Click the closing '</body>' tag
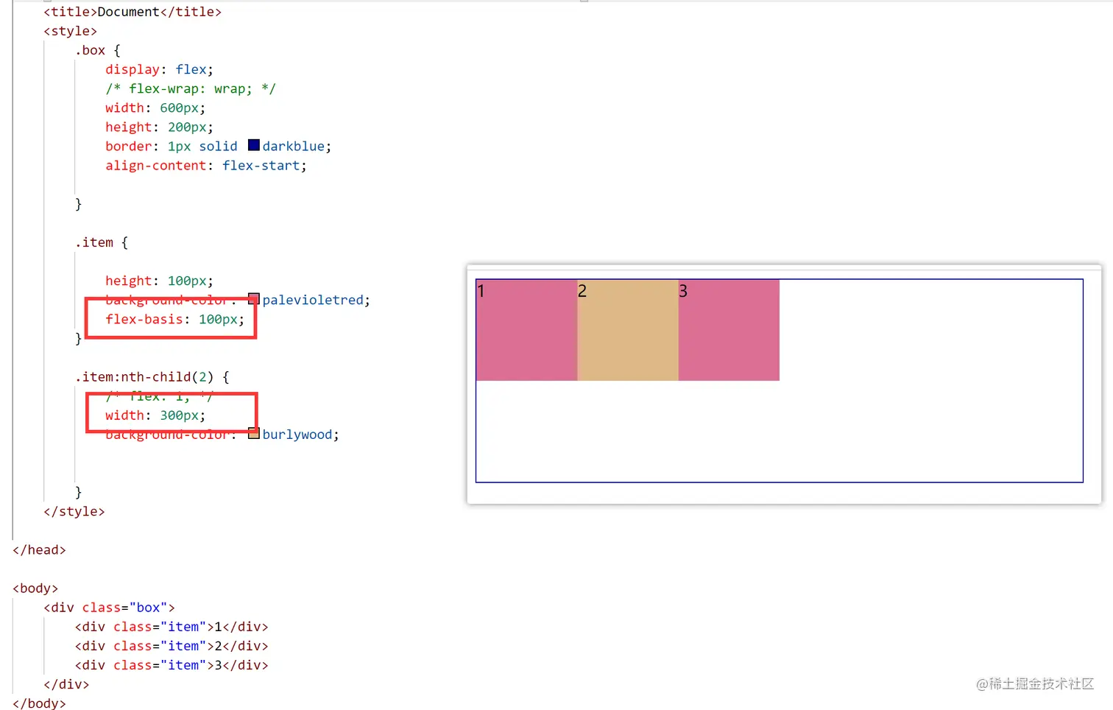The width and height of the screenshot is (1113, 710). (39, 703)
